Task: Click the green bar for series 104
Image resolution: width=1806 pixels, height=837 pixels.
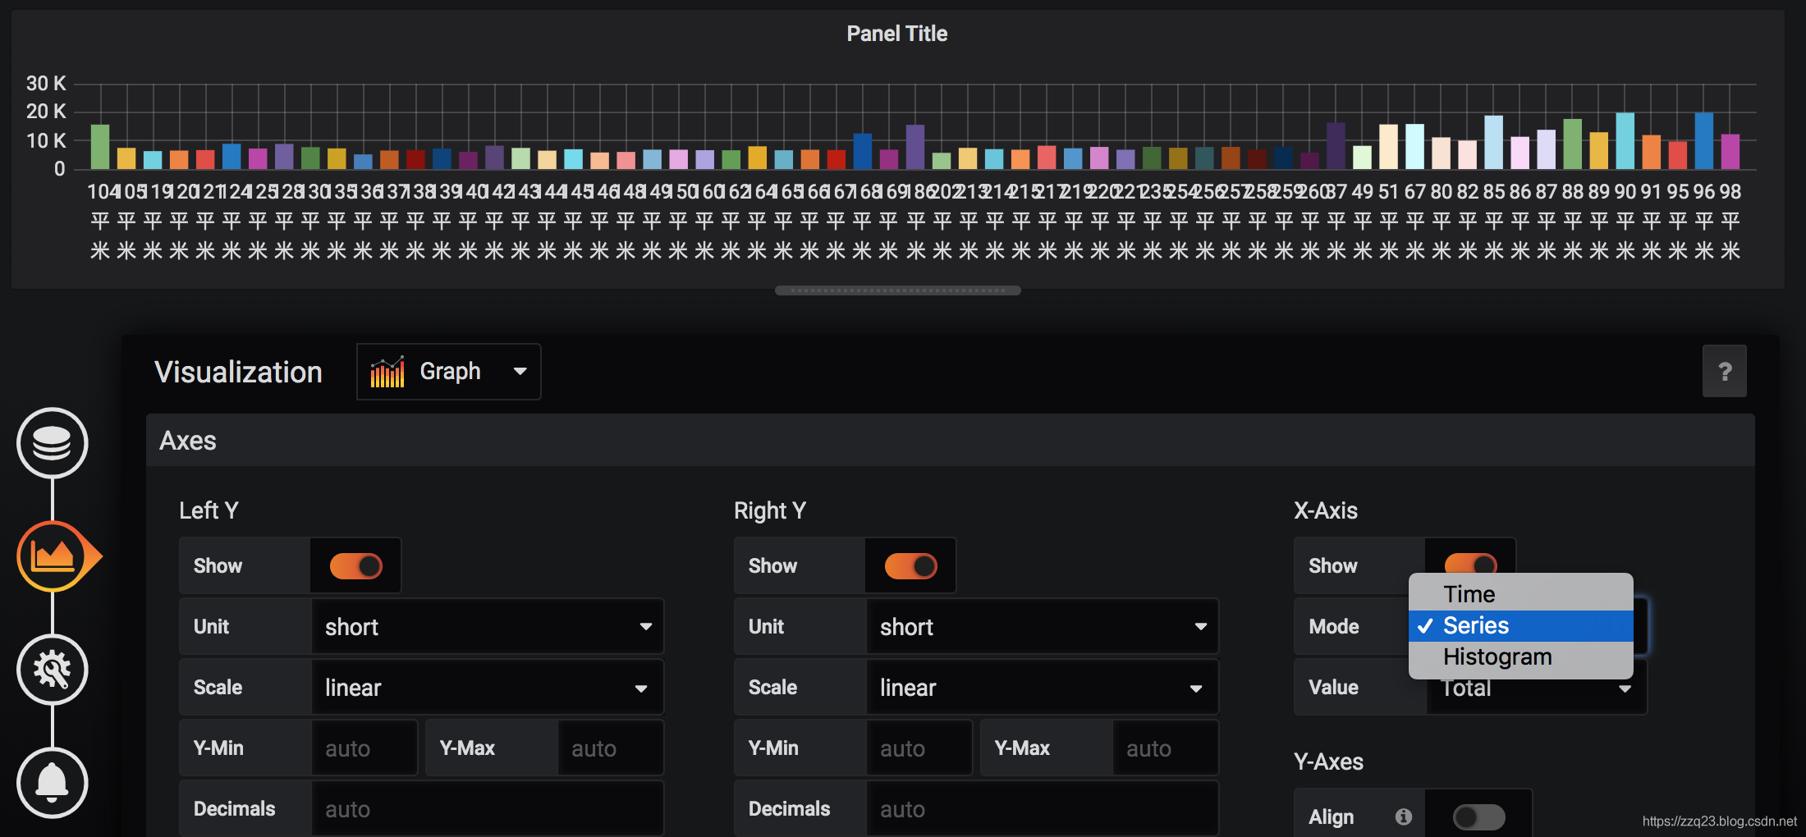Action: pyautogui.click(x=100, y=147)
